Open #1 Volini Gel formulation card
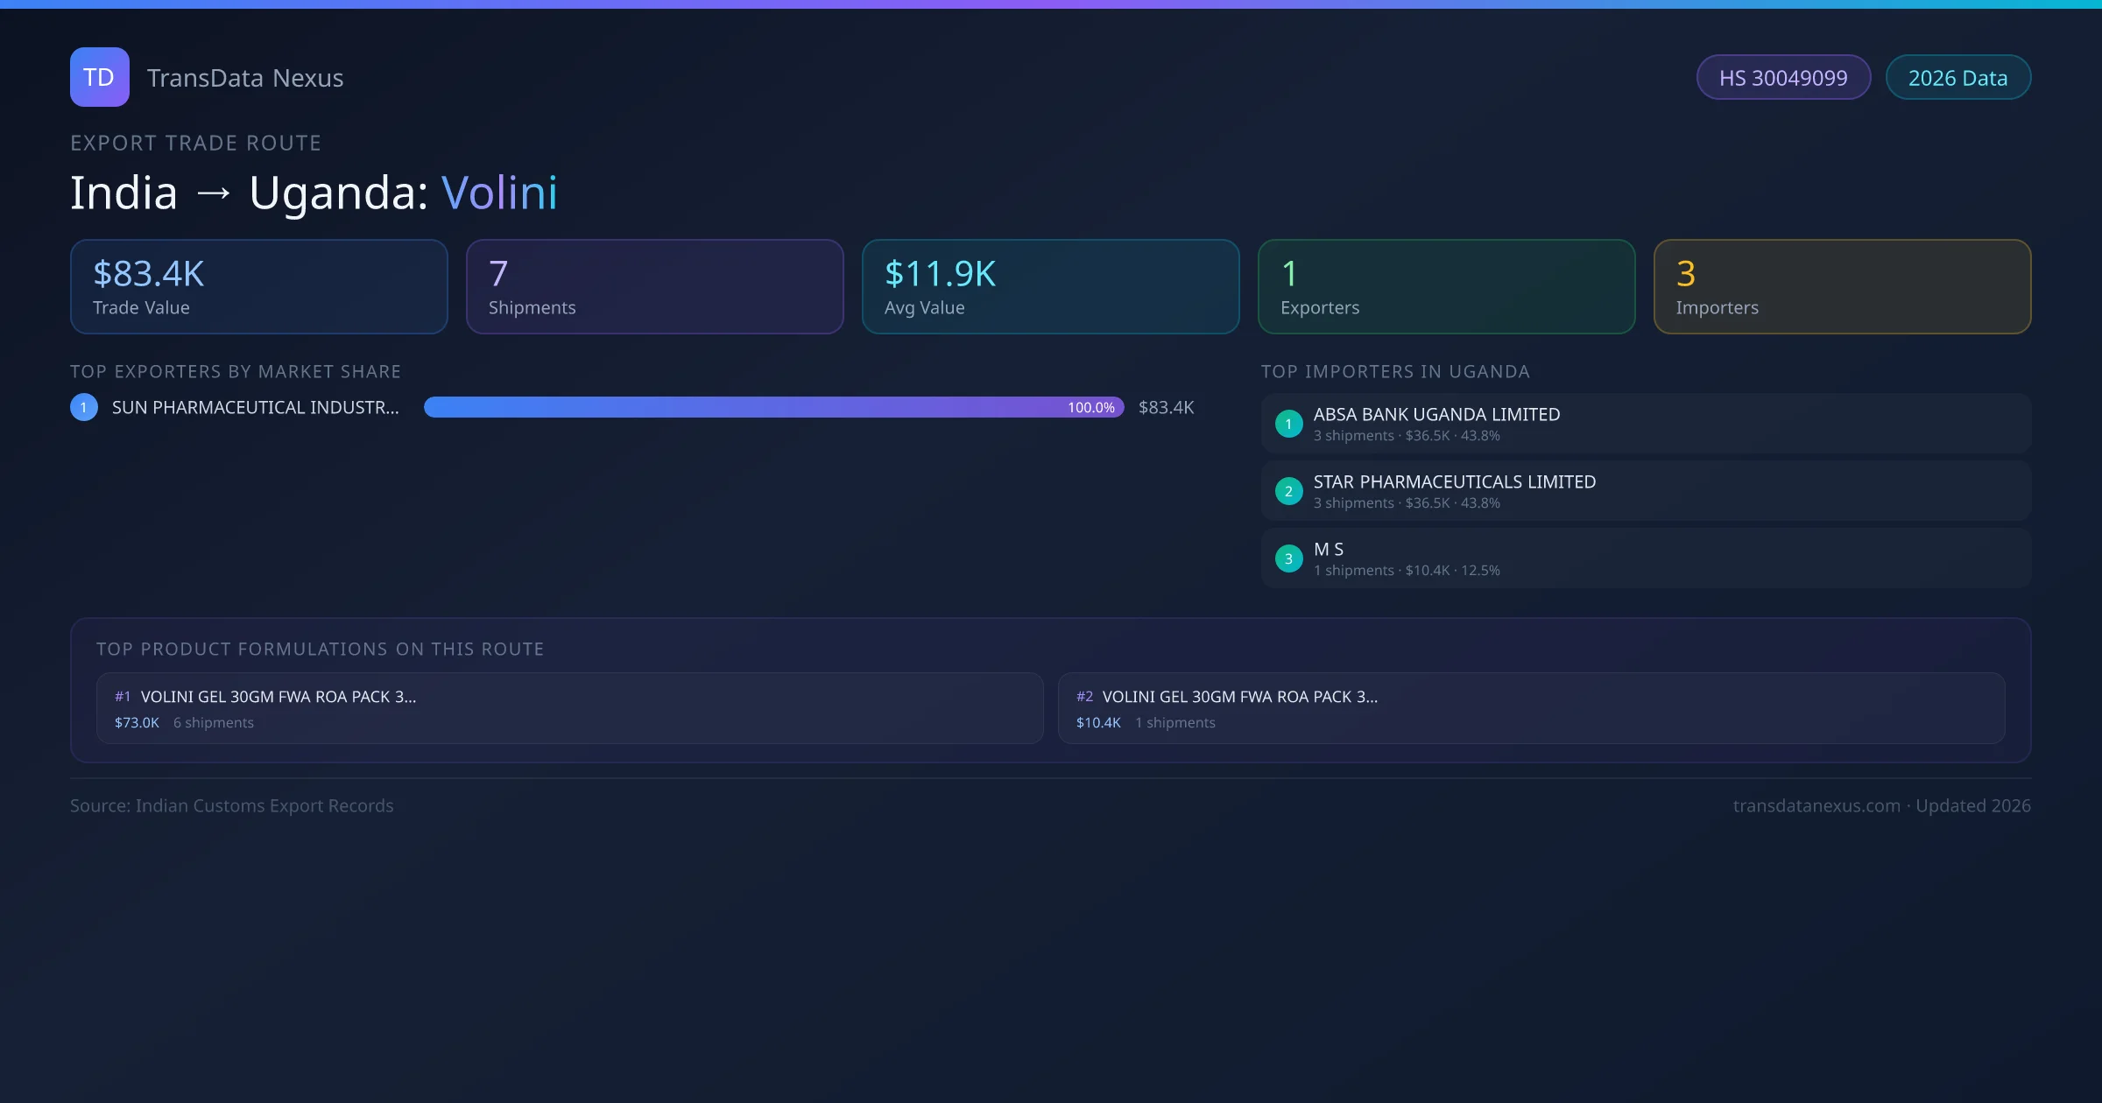Viewport: 2102px width, 1103px height. click(569, 708)
